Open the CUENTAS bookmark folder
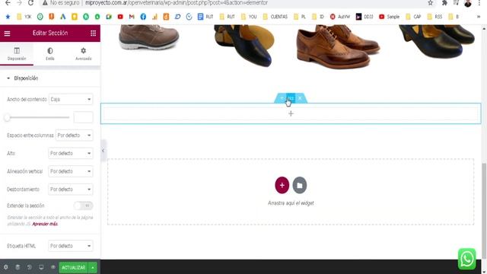The height and width of the screenshot is (274, 487). 275,17
